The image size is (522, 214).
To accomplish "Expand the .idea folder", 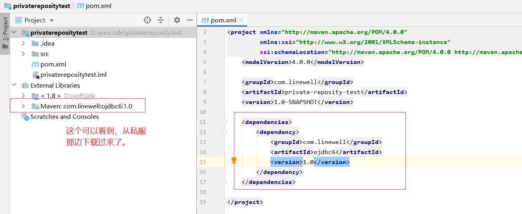I will (23, 43).
